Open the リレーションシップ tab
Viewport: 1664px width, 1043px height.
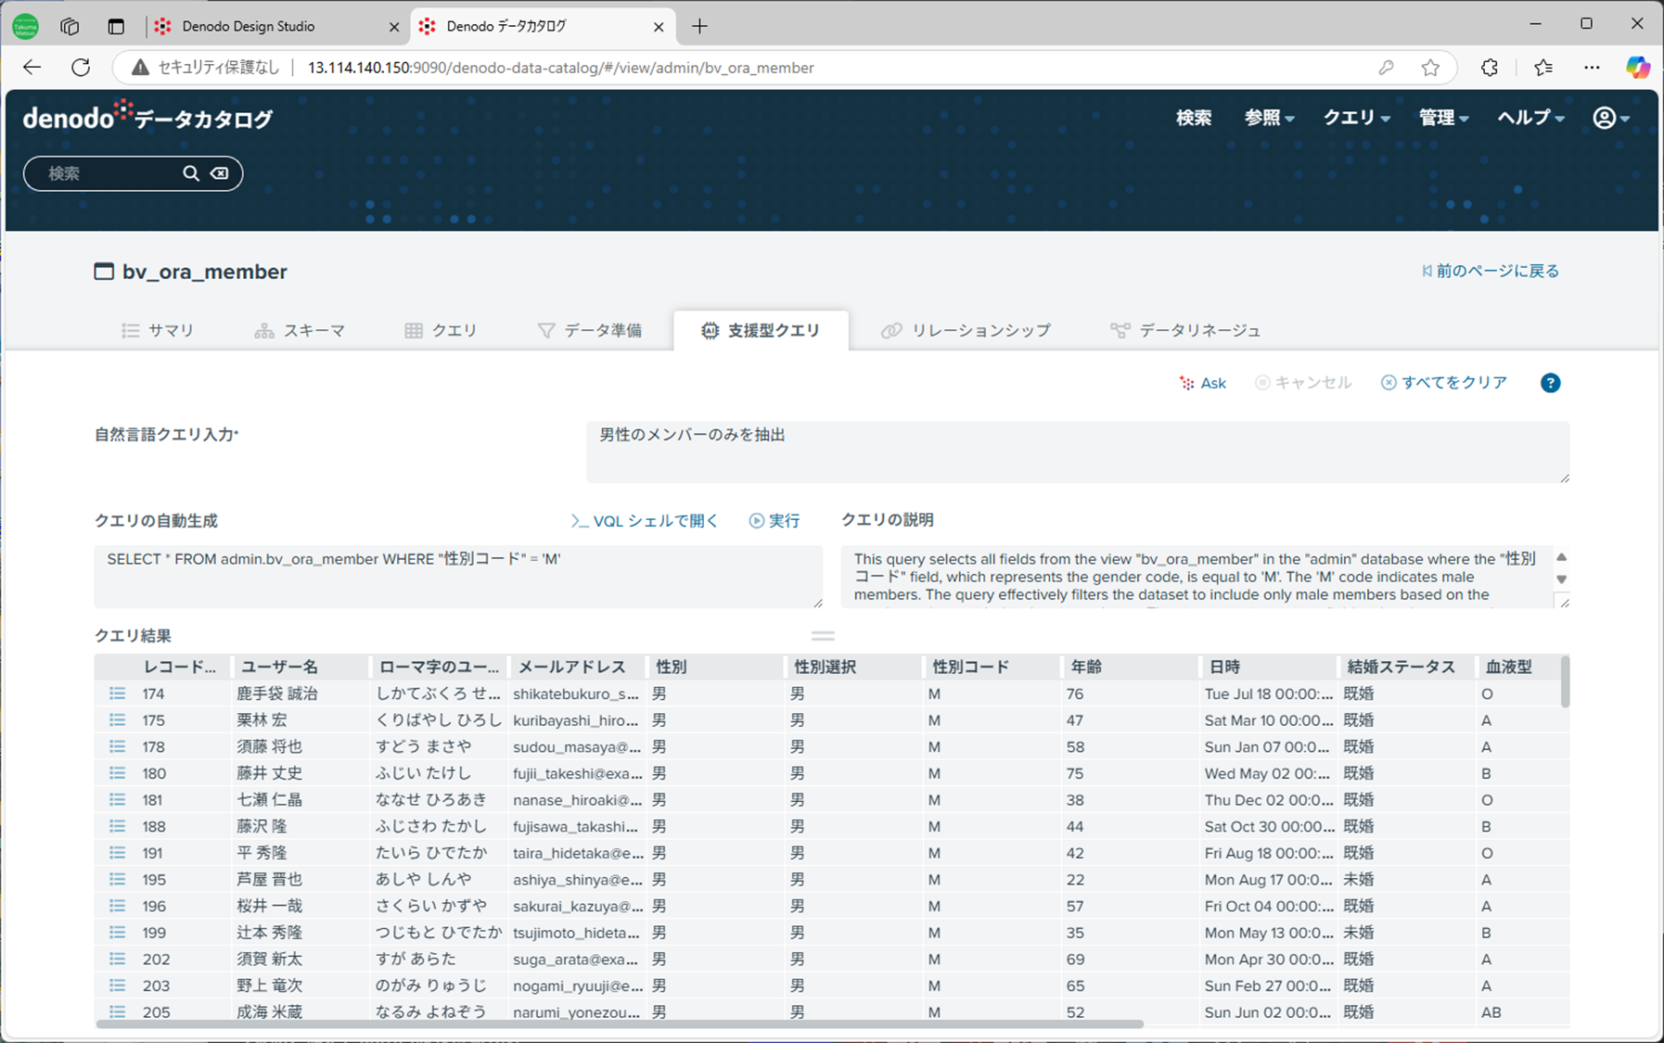[x=965, y=330]
